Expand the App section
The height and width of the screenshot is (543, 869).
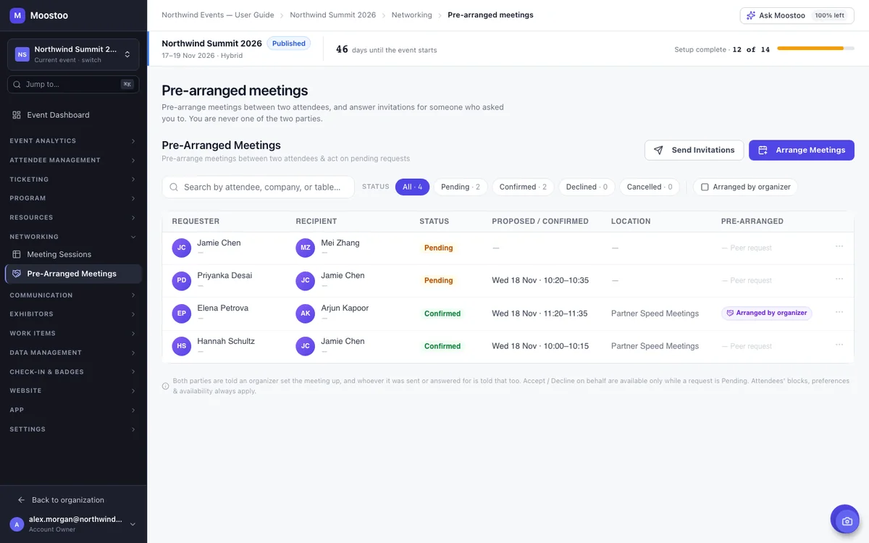[x=73, y=411]
